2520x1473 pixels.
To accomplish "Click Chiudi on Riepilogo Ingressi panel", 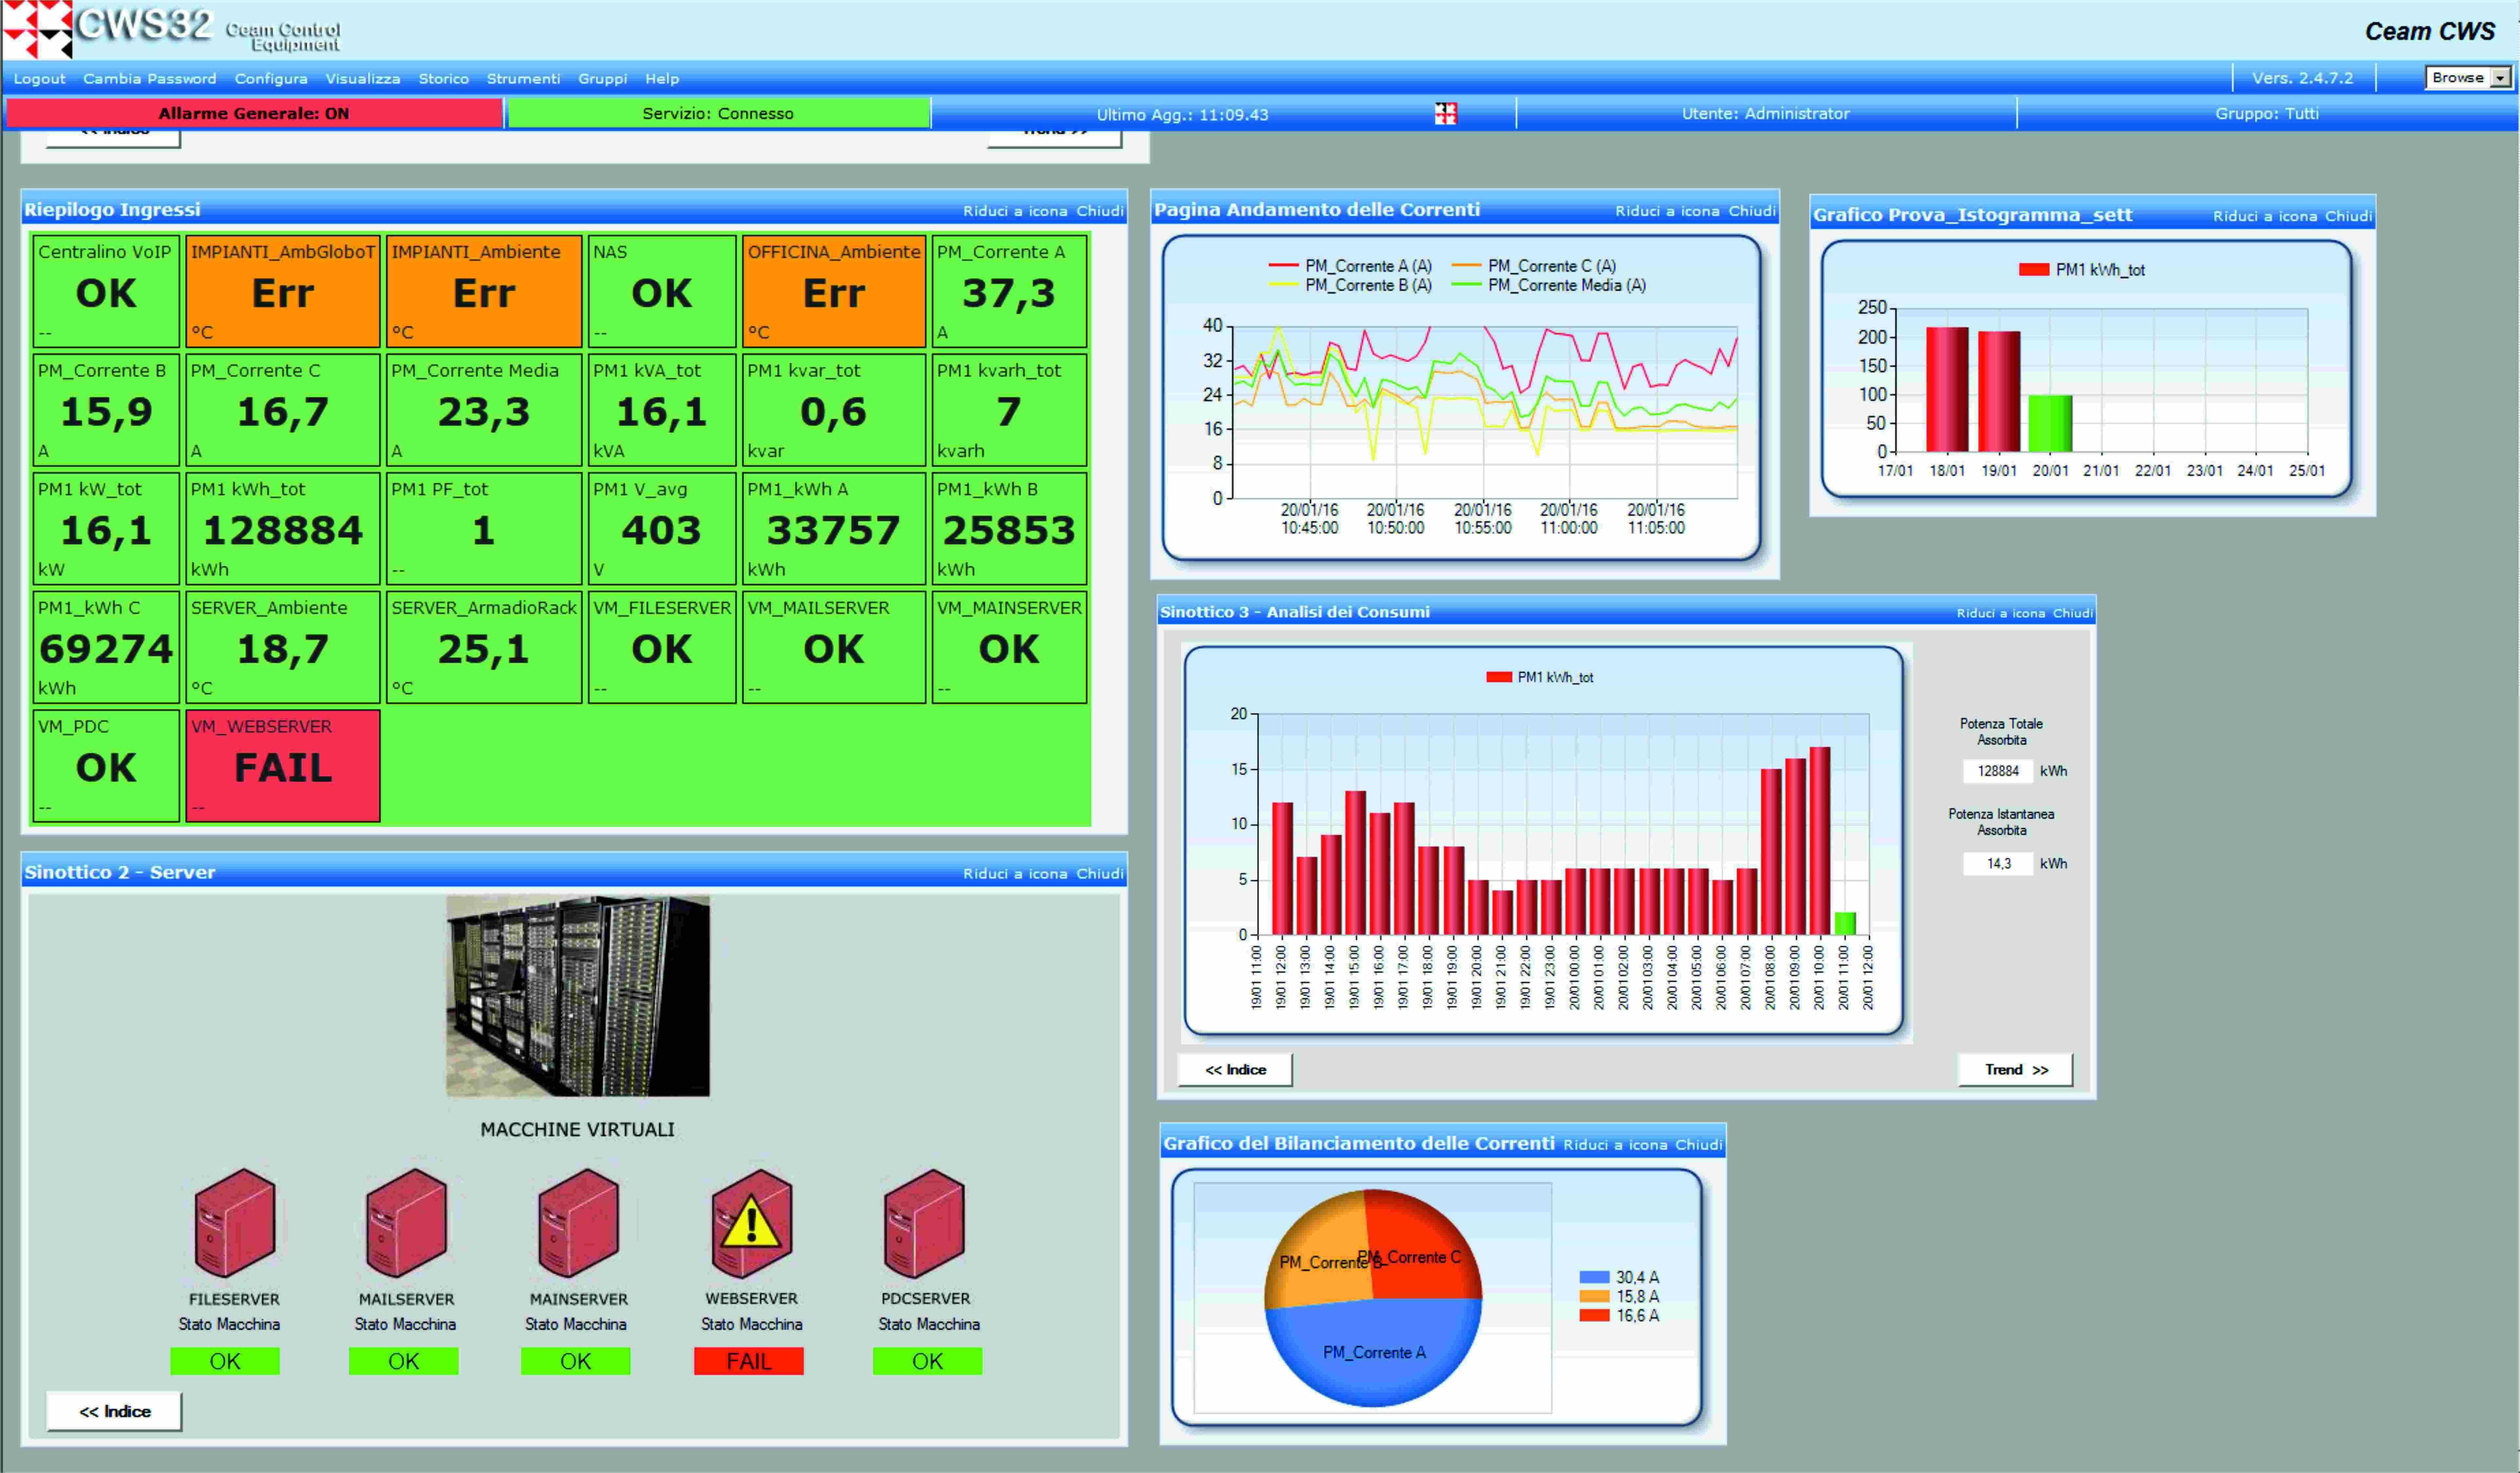I will pos(1100,211).
